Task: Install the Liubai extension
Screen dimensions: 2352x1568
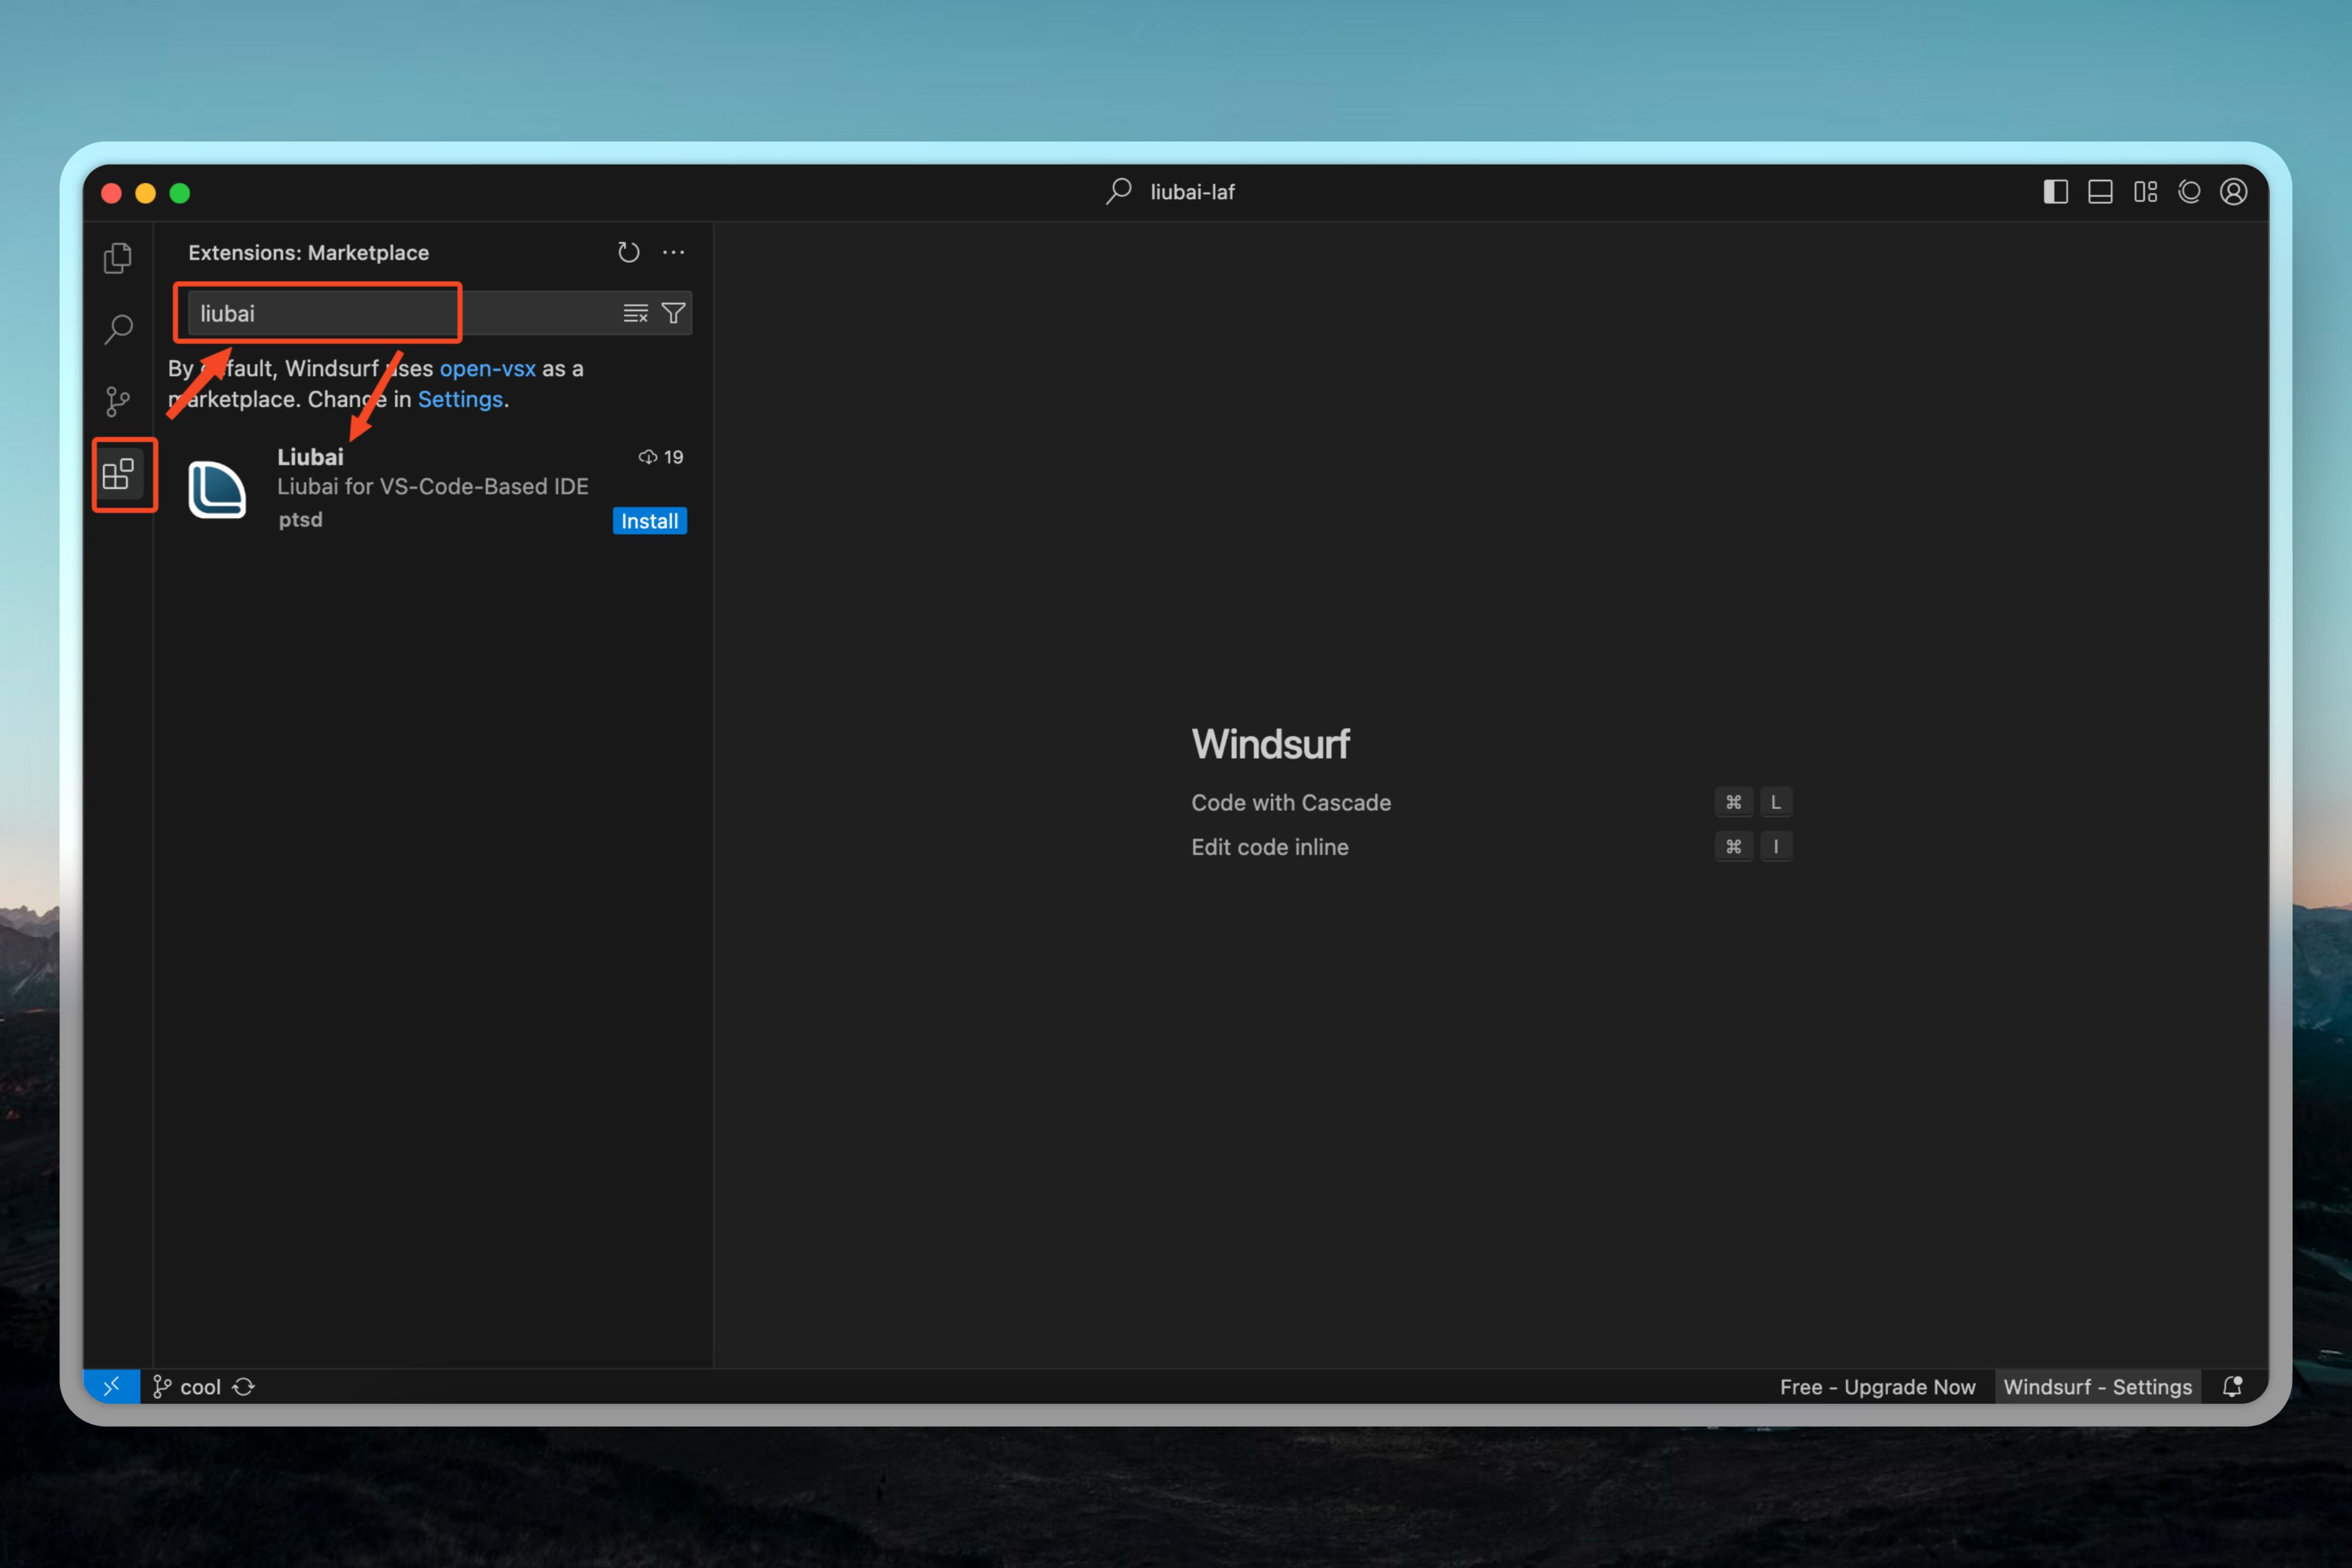Action: [649, 521]
